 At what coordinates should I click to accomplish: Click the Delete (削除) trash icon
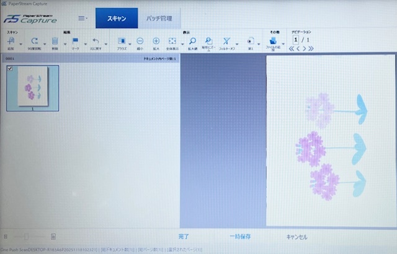(55, 41)
